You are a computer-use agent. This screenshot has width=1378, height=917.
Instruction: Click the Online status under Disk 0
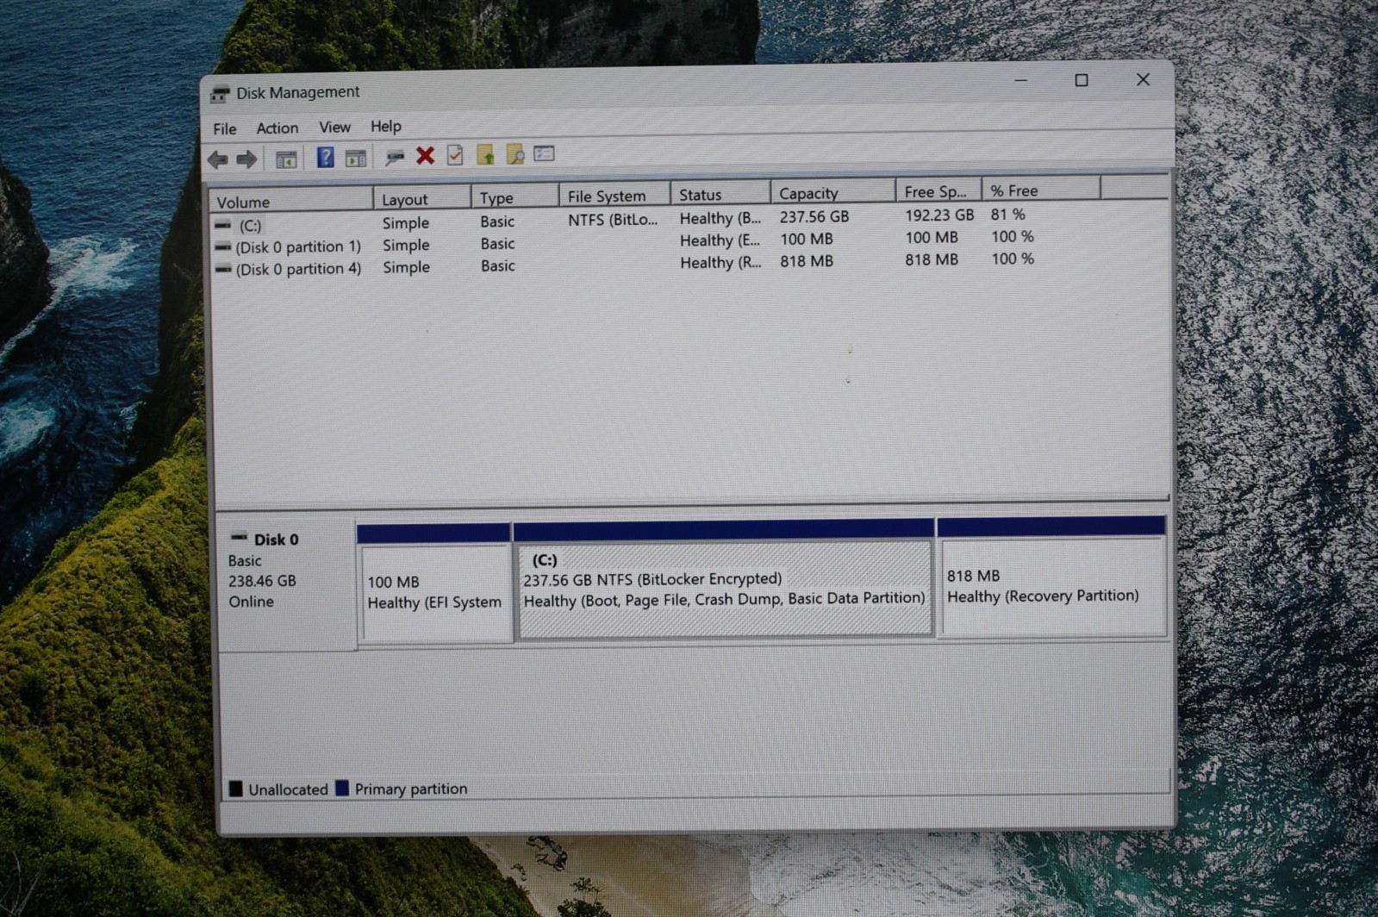pos(251,602)
